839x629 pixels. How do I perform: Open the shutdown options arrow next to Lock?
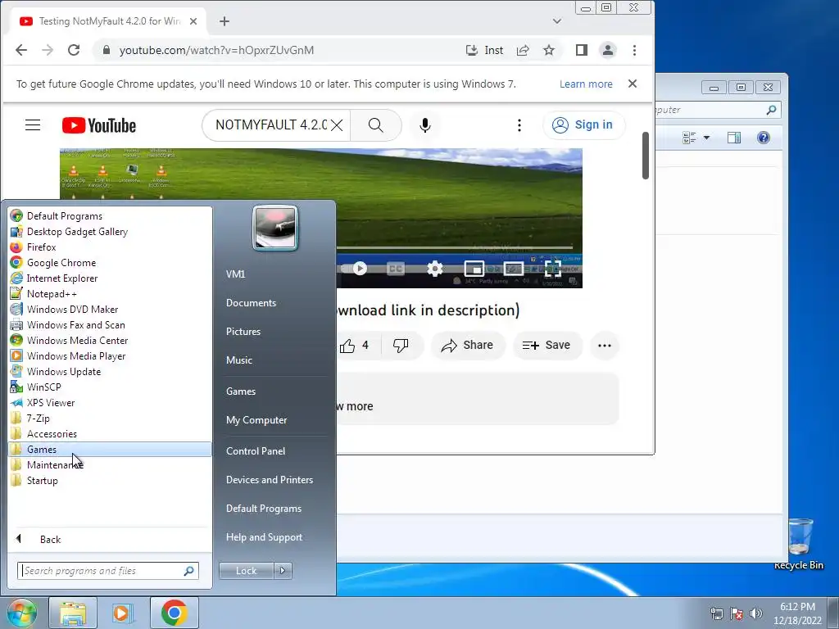point(283,571)
